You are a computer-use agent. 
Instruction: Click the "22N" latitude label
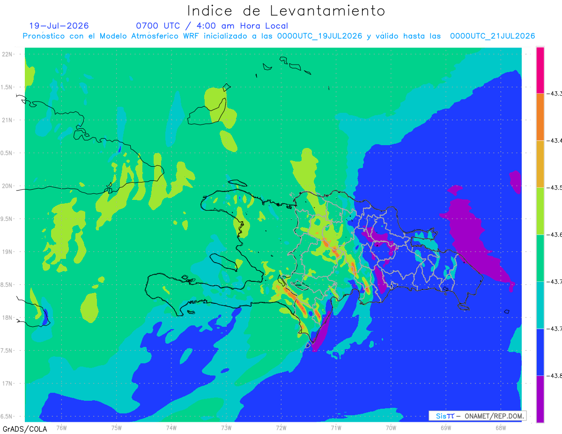pyautogui.click(x=7, y=54)
